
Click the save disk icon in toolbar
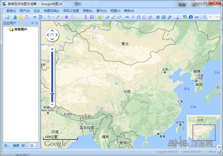[x=7, y=17]
